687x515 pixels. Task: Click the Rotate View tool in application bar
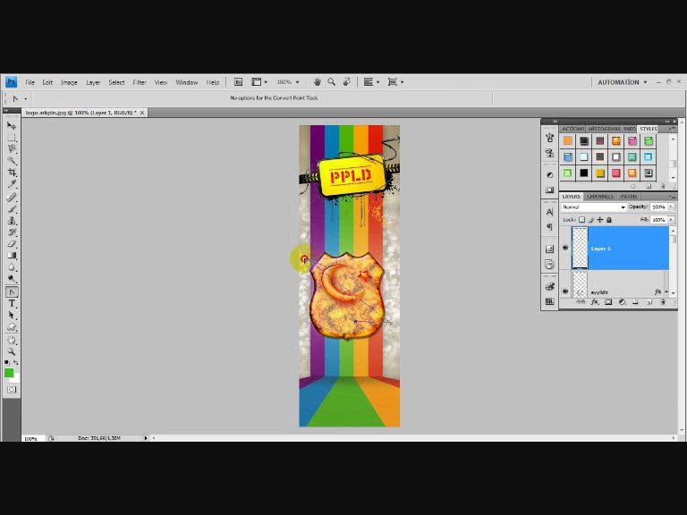coord(346,82)
